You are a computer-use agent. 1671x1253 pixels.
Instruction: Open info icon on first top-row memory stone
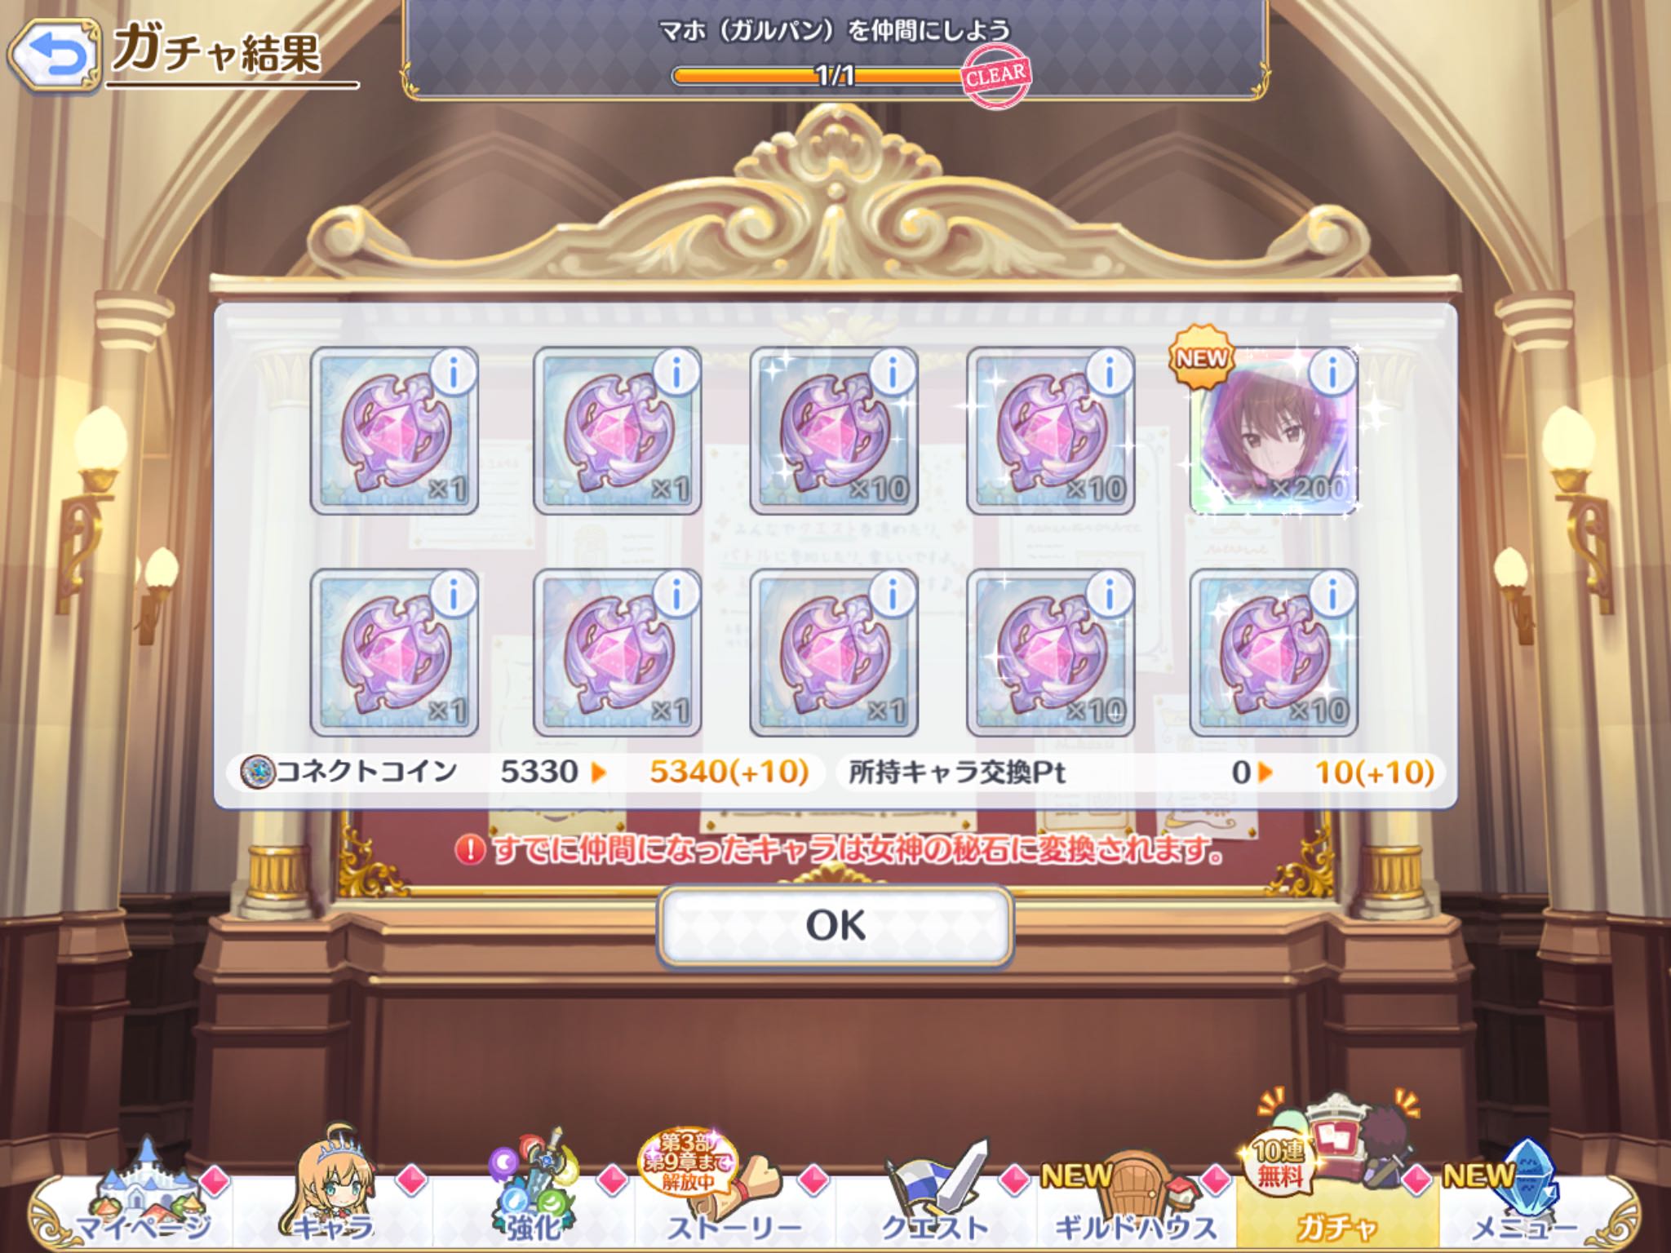(x=453, y=373)
